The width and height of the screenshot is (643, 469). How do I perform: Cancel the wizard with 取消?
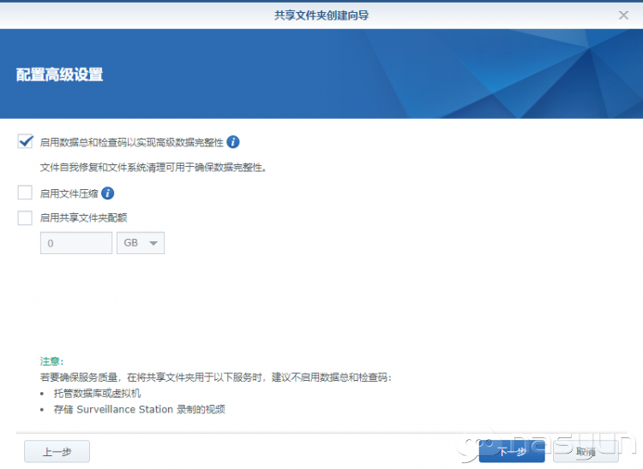coord(586,451)
